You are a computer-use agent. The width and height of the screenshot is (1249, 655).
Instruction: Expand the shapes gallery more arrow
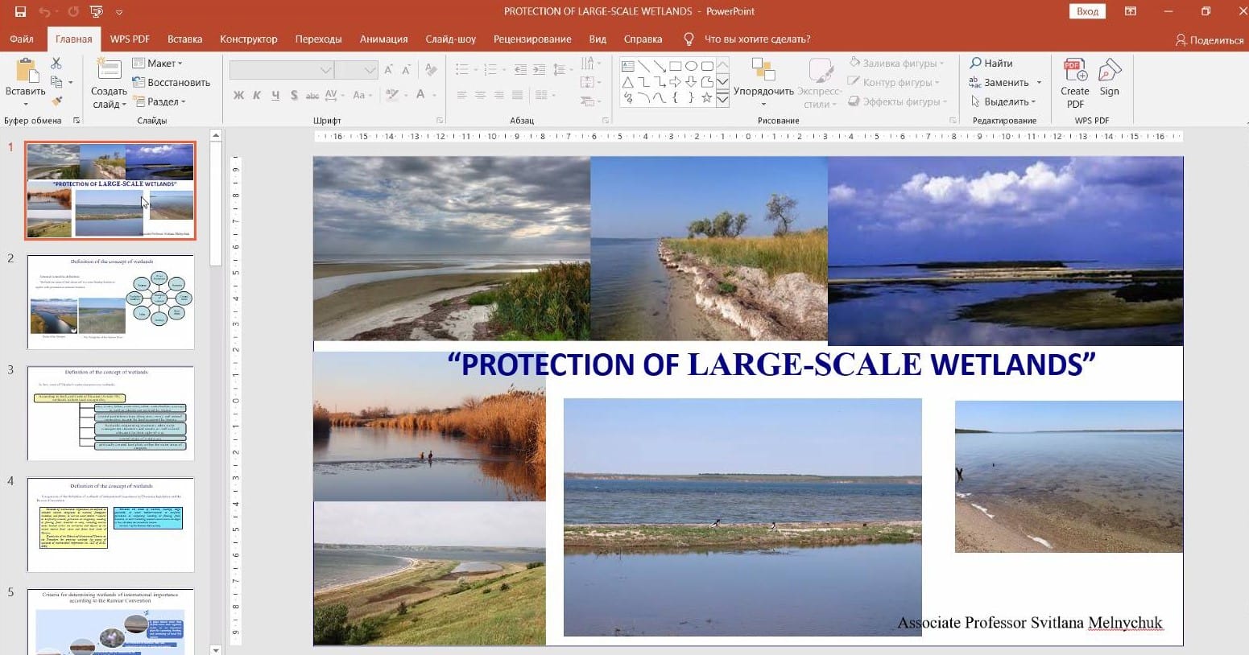click(722, 99)
